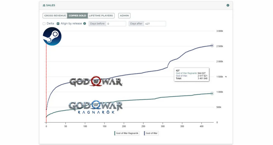Enable the Delta checkbox
Viewport: 273px width, 145px height.
click(44, 24)
